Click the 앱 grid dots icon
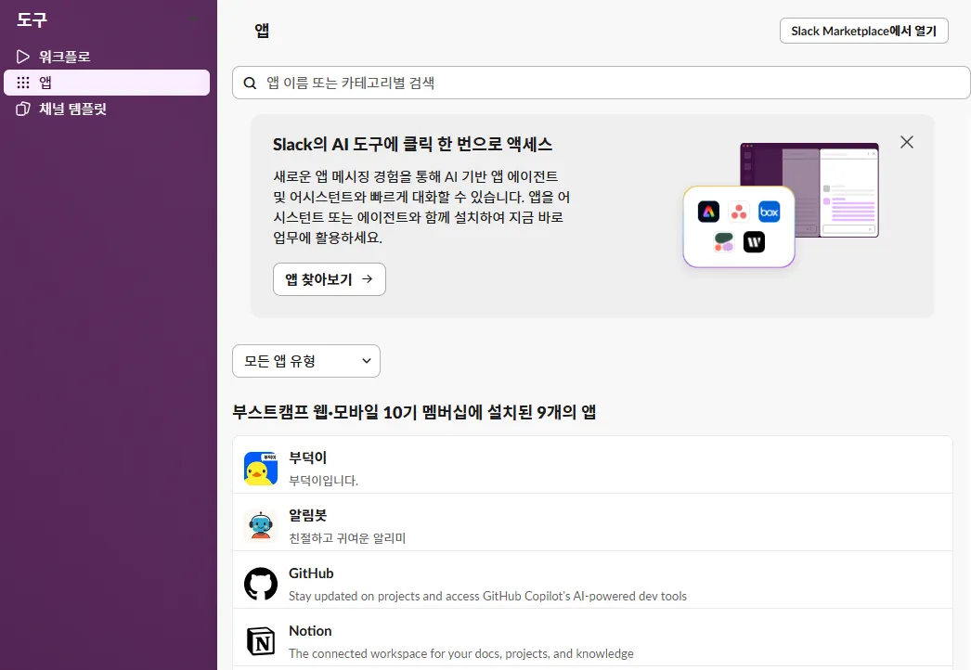The width and height of the screenshot is (971, 670). [x=23, y=83]
